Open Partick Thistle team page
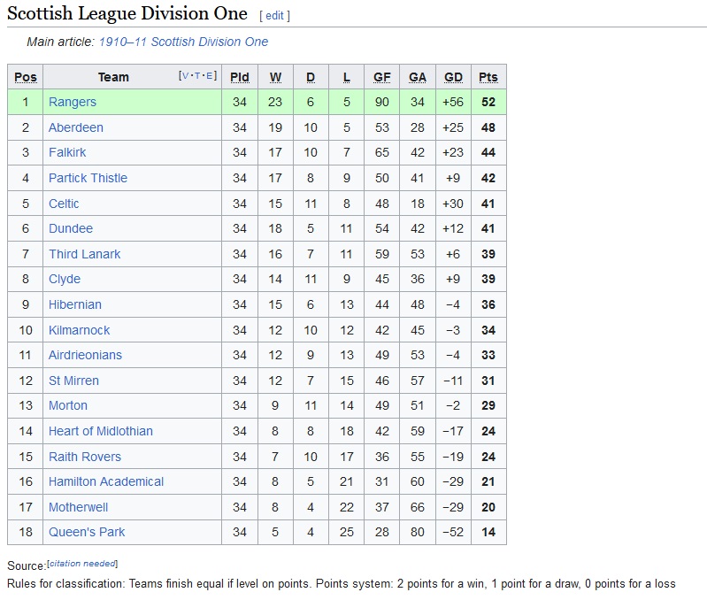This screenshot has height=600, width=707. [x=88, y=178]
